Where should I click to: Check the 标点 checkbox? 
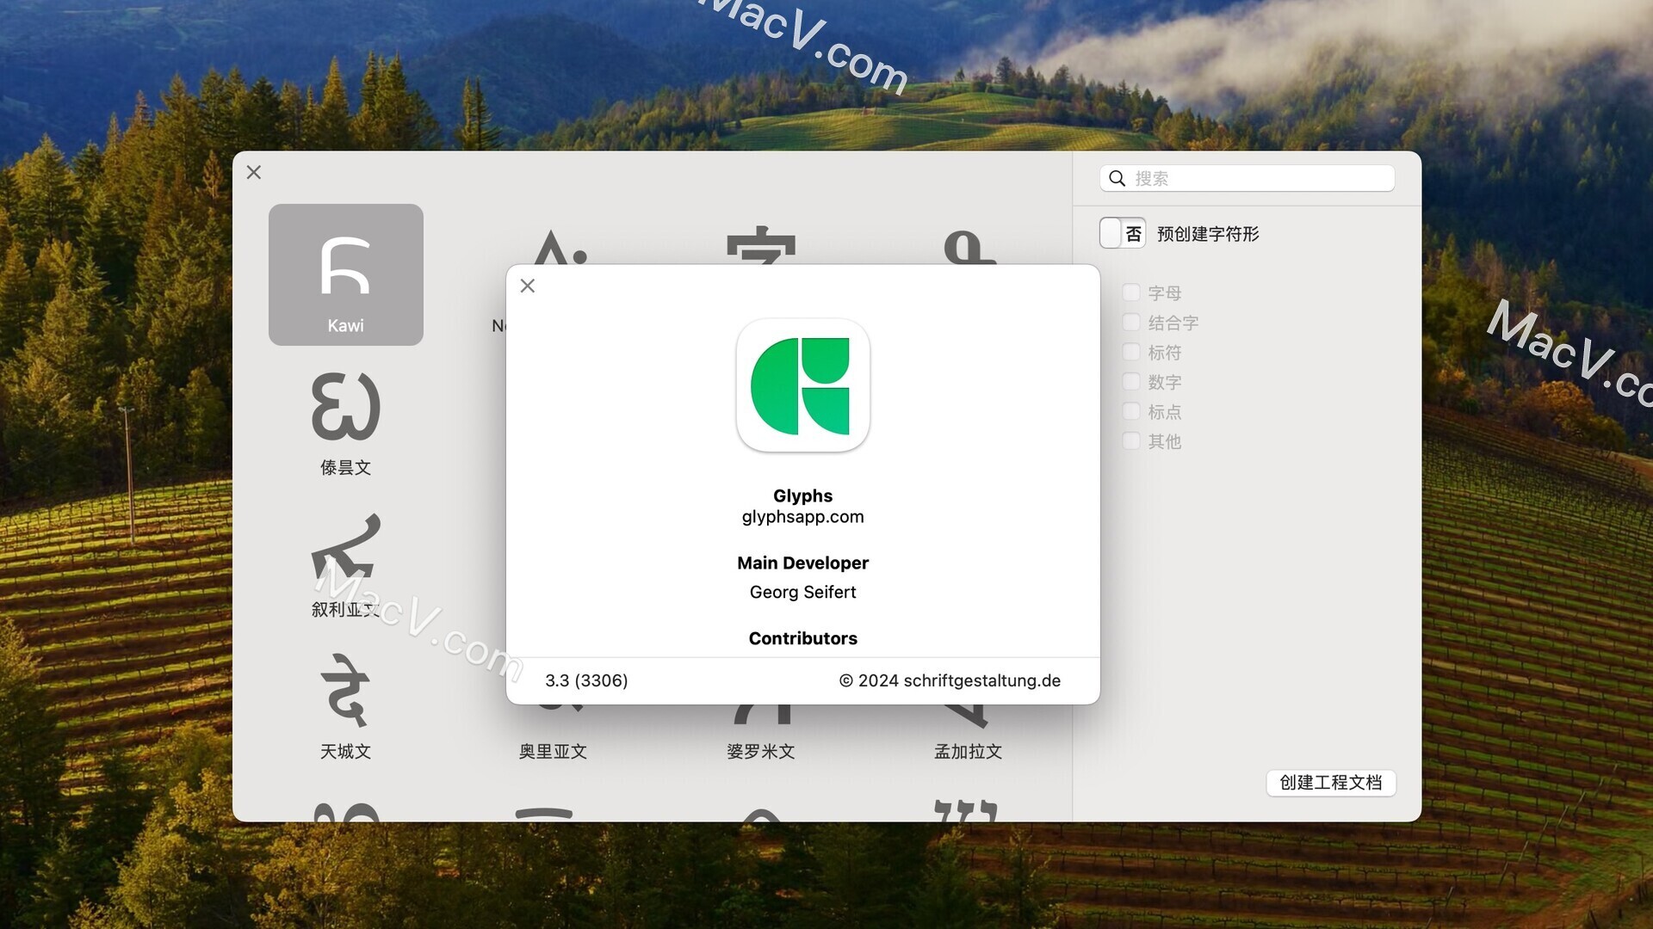click(1131, 411)
